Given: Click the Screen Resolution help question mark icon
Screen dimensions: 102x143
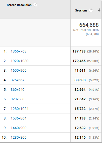Looking at the screenshot, I should point(35,5).
